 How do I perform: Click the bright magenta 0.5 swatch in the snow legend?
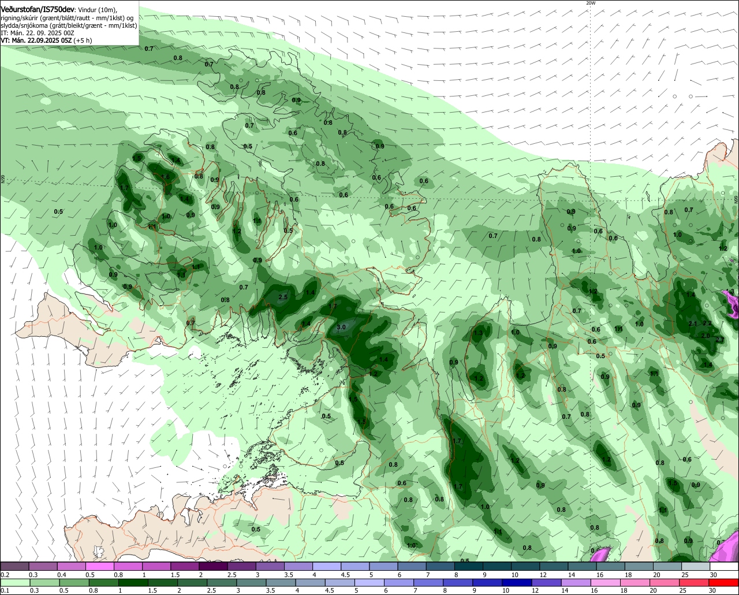100,566
